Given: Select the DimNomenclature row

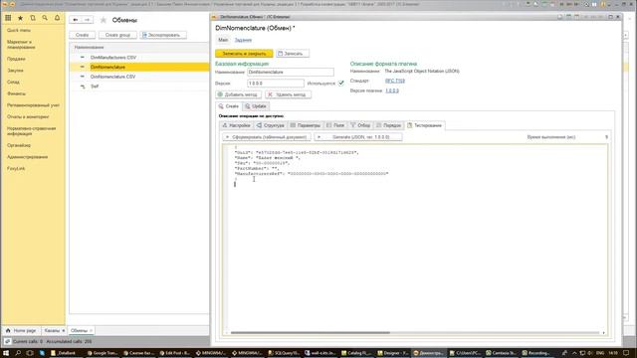Looking at the screenshot, I should pos(139,67).
